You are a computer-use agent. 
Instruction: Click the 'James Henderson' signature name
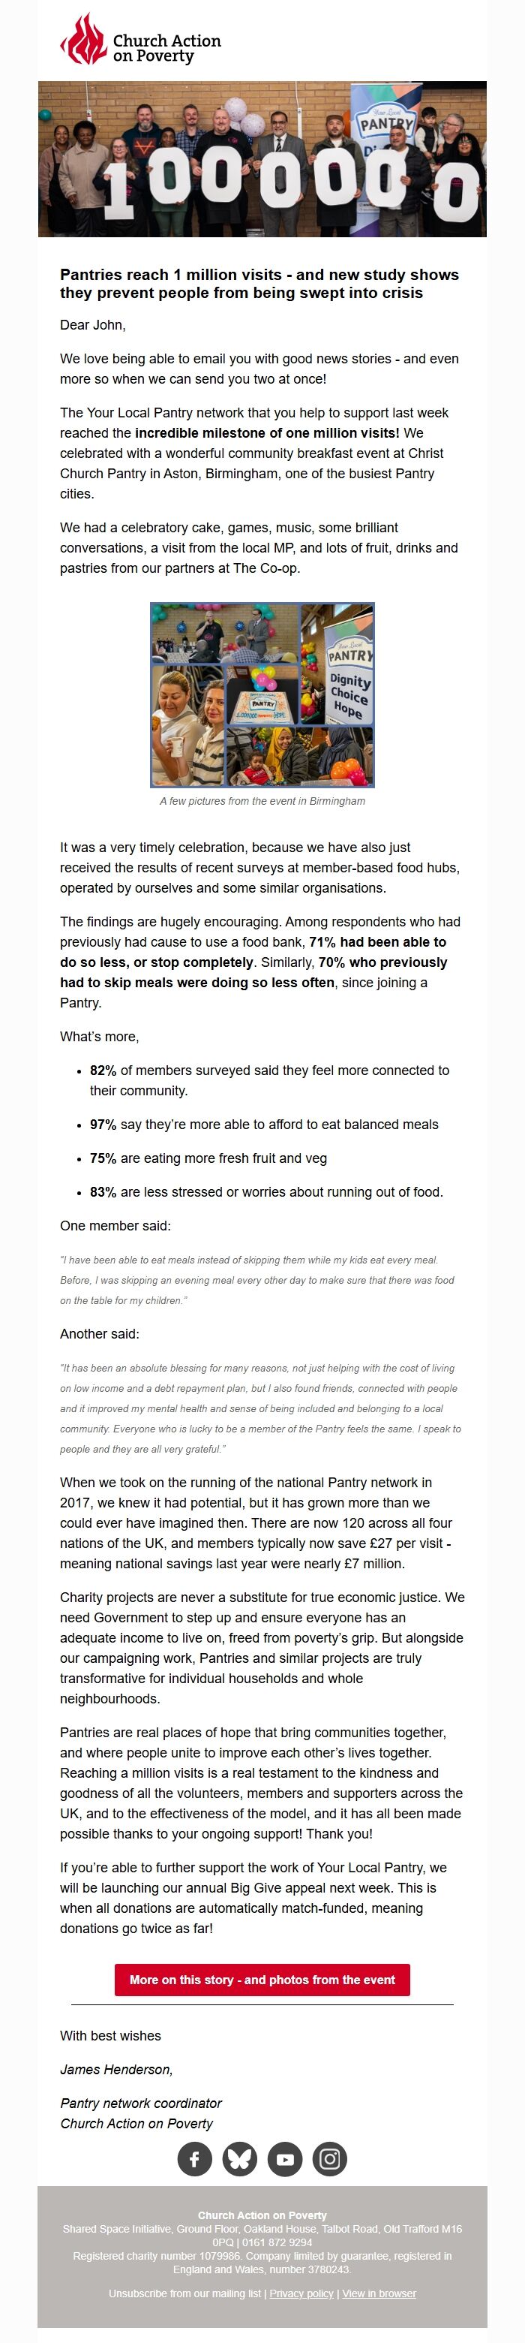pyautogui.click(x=116, y=2069)
